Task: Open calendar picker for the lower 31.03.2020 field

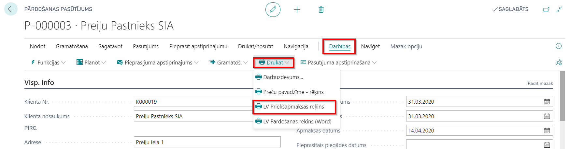Action: tap(547, 116)
